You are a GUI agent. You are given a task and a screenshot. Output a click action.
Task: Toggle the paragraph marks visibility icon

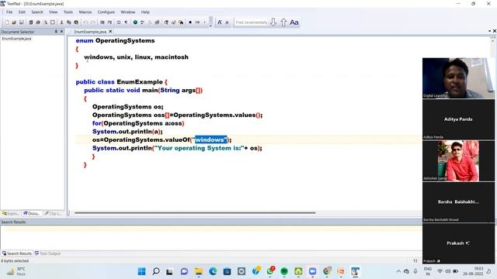[x=126, y=22]
